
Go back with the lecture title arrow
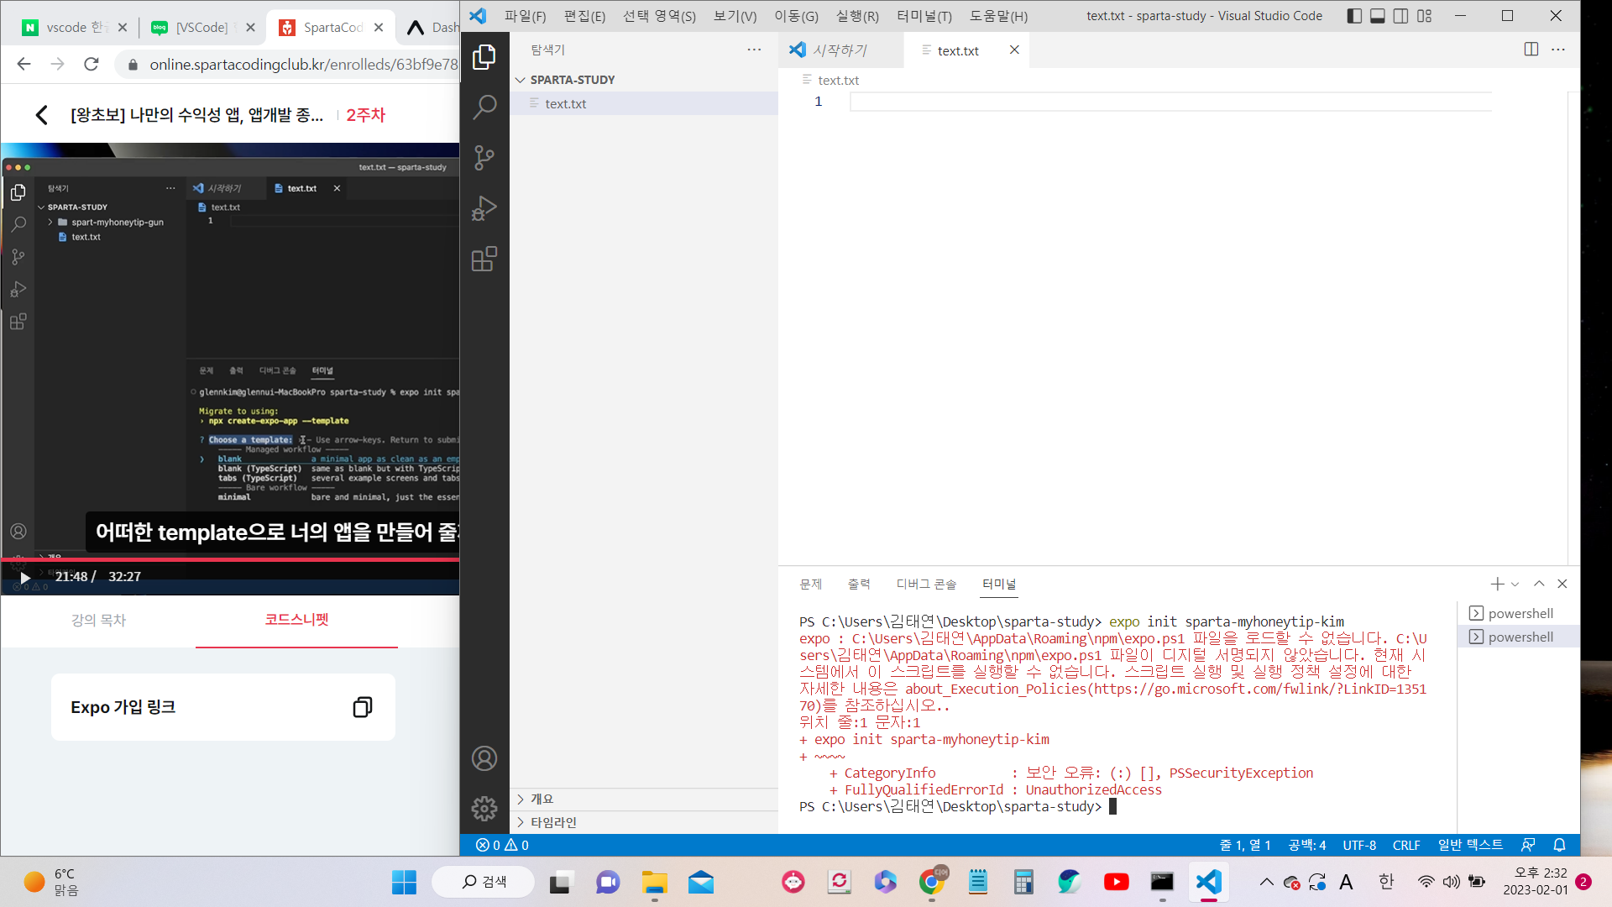coord(41,115)
